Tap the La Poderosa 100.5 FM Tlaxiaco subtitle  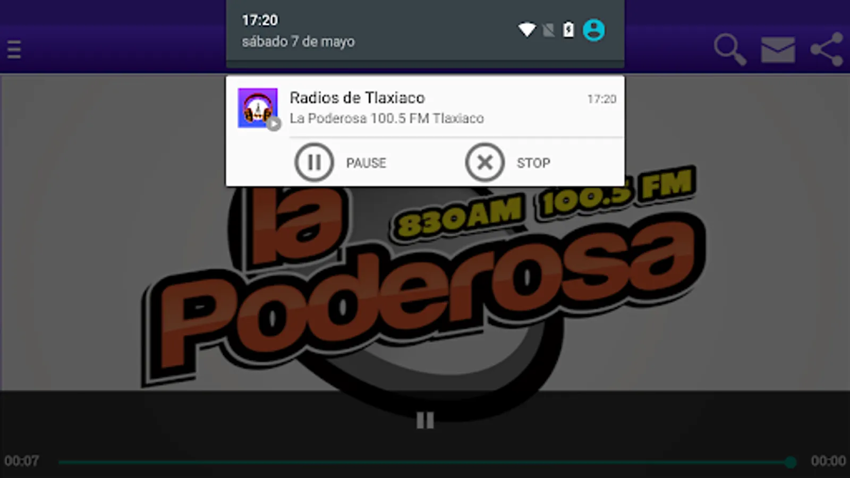pos(387,118)
